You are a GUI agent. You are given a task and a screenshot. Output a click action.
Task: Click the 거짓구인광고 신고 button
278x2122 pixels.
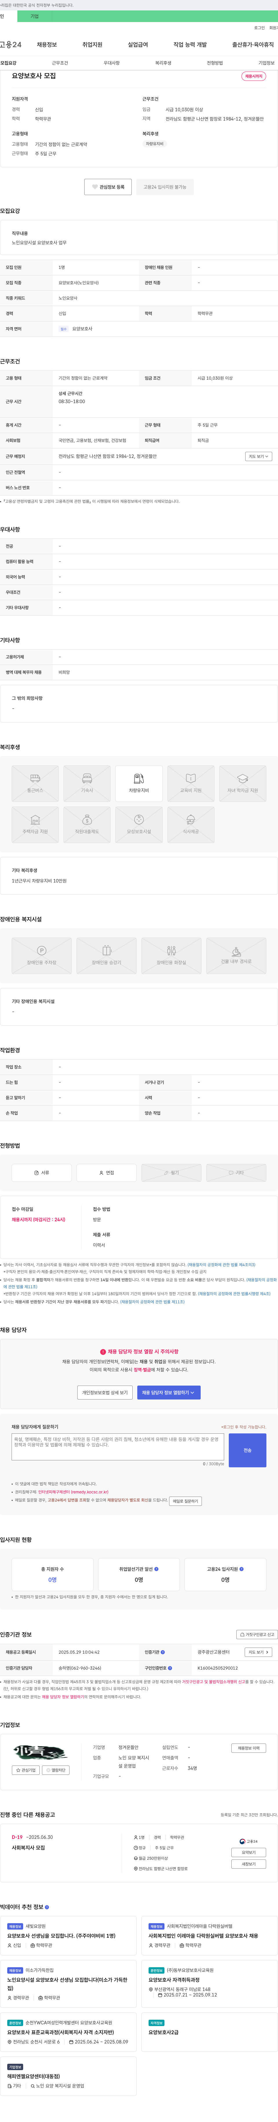pyautogui.click(x=257, y=1634)
